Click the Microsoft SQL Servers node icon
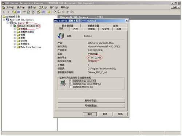The width and height of the screenshot is (182, 136). tap(8, 20)
